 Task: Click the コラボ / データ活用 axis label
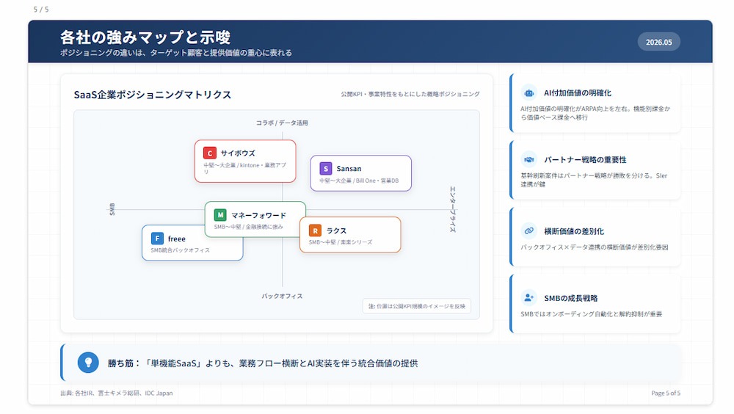point(282,123)
